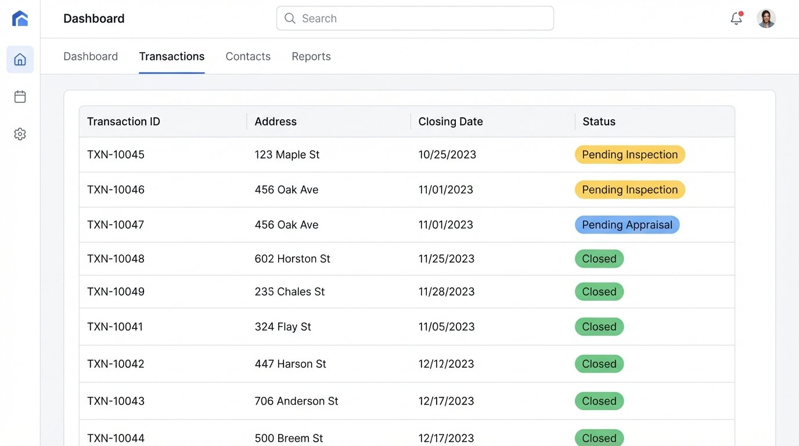This screenshot has height=446, width=799.
Task: Open the Home view in left sidebar
Action: pos(20,59)
